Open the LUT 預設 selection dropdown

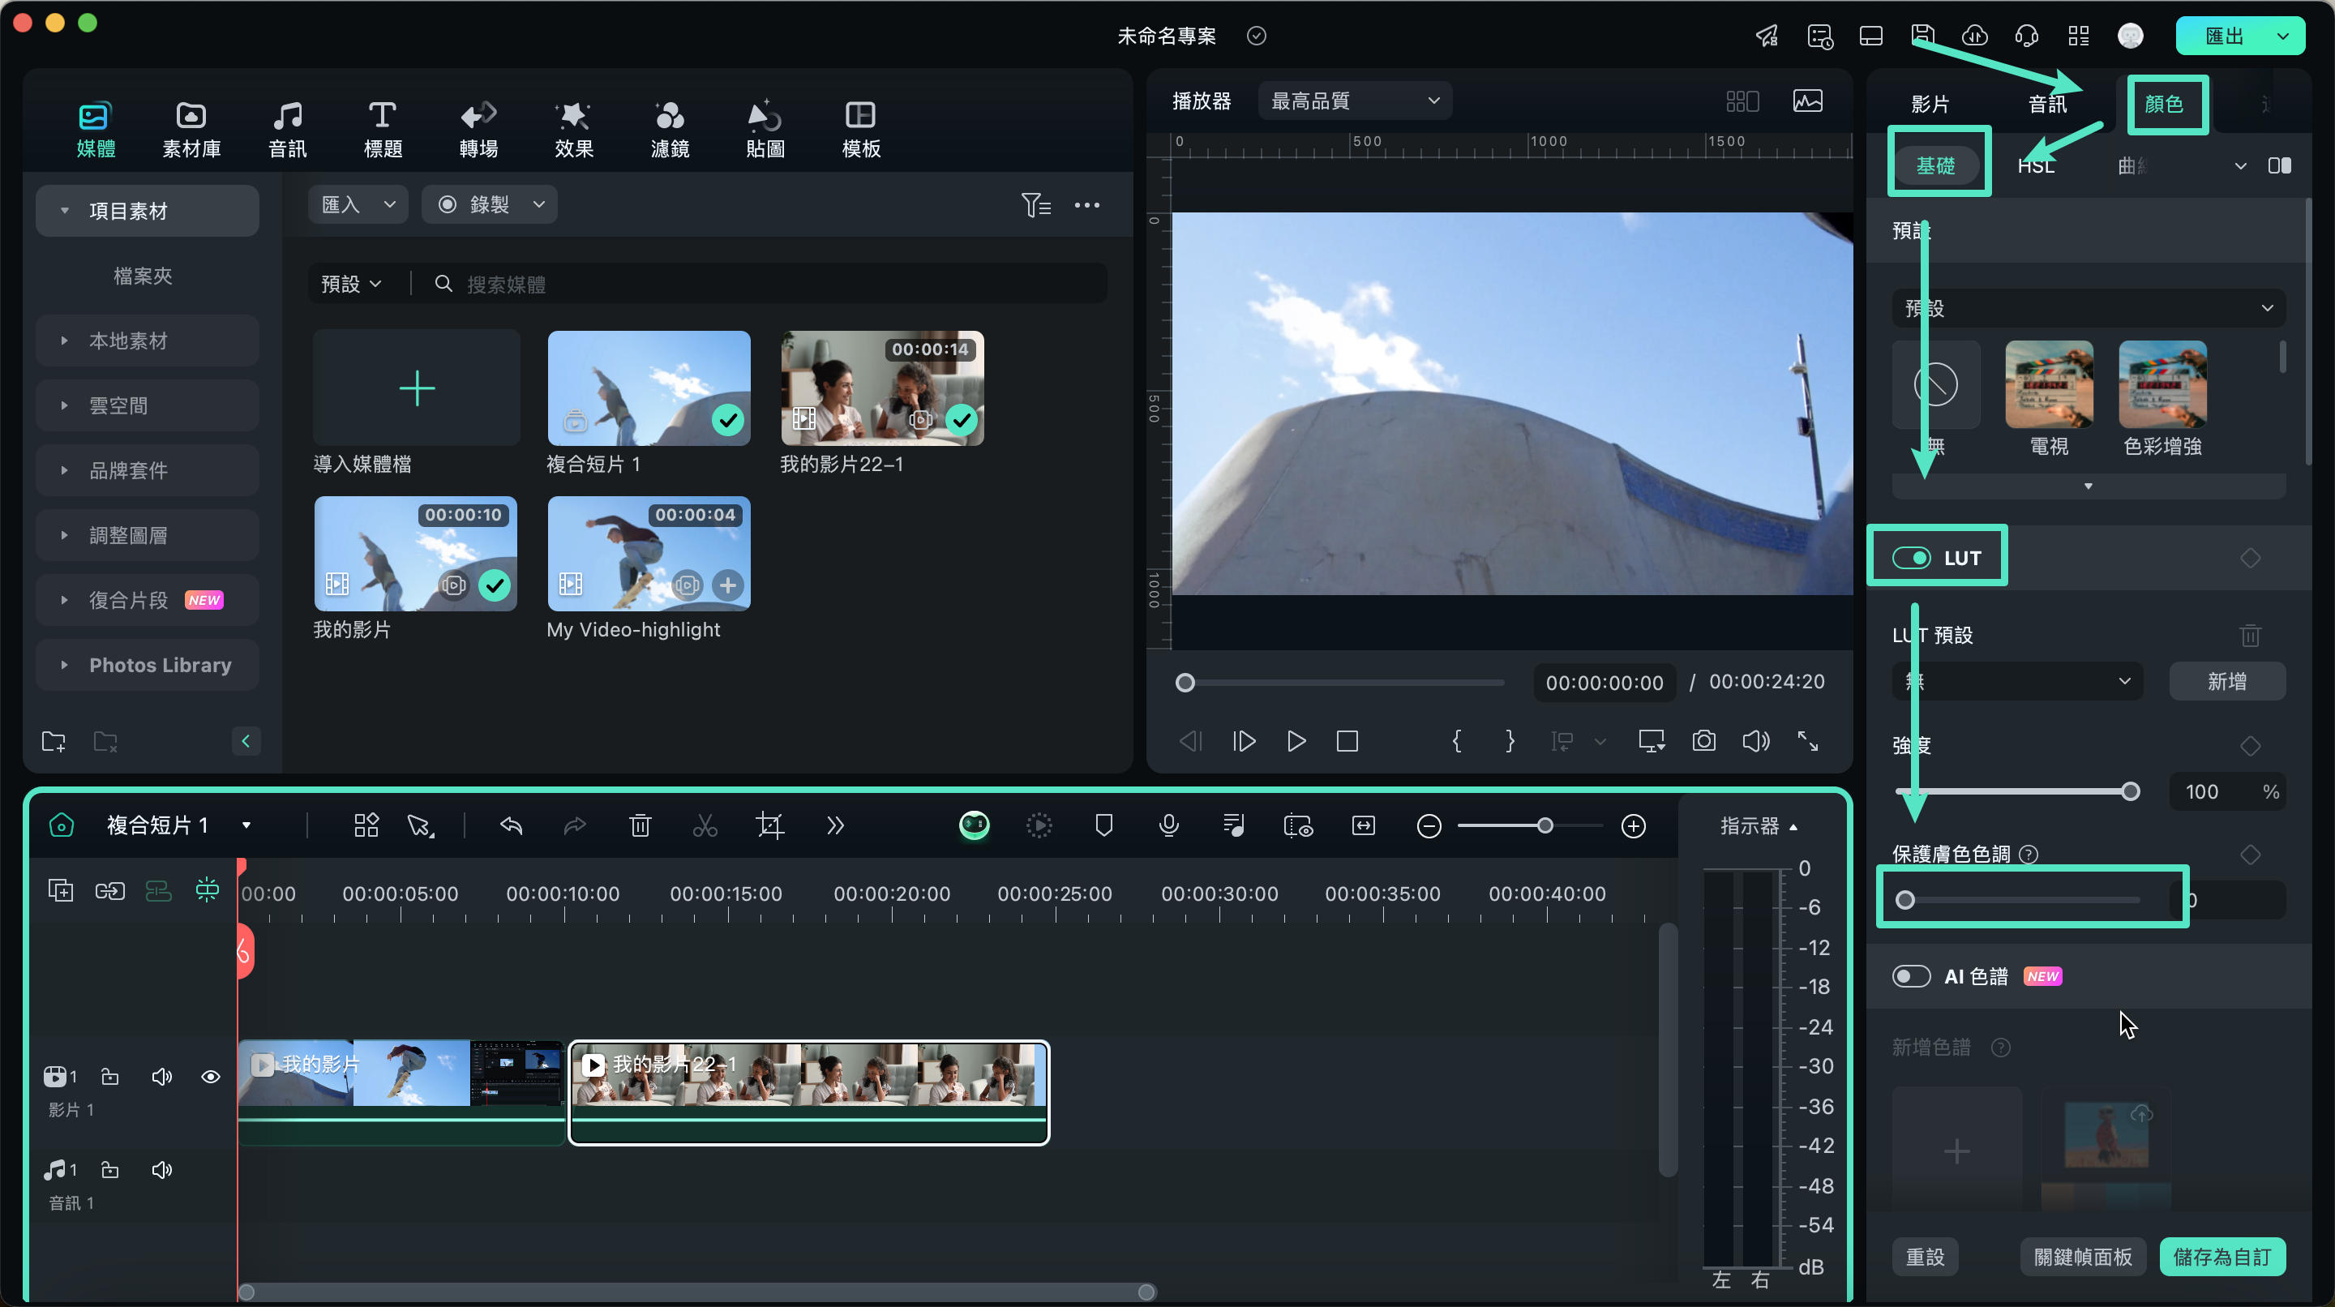click(2017, 682)
